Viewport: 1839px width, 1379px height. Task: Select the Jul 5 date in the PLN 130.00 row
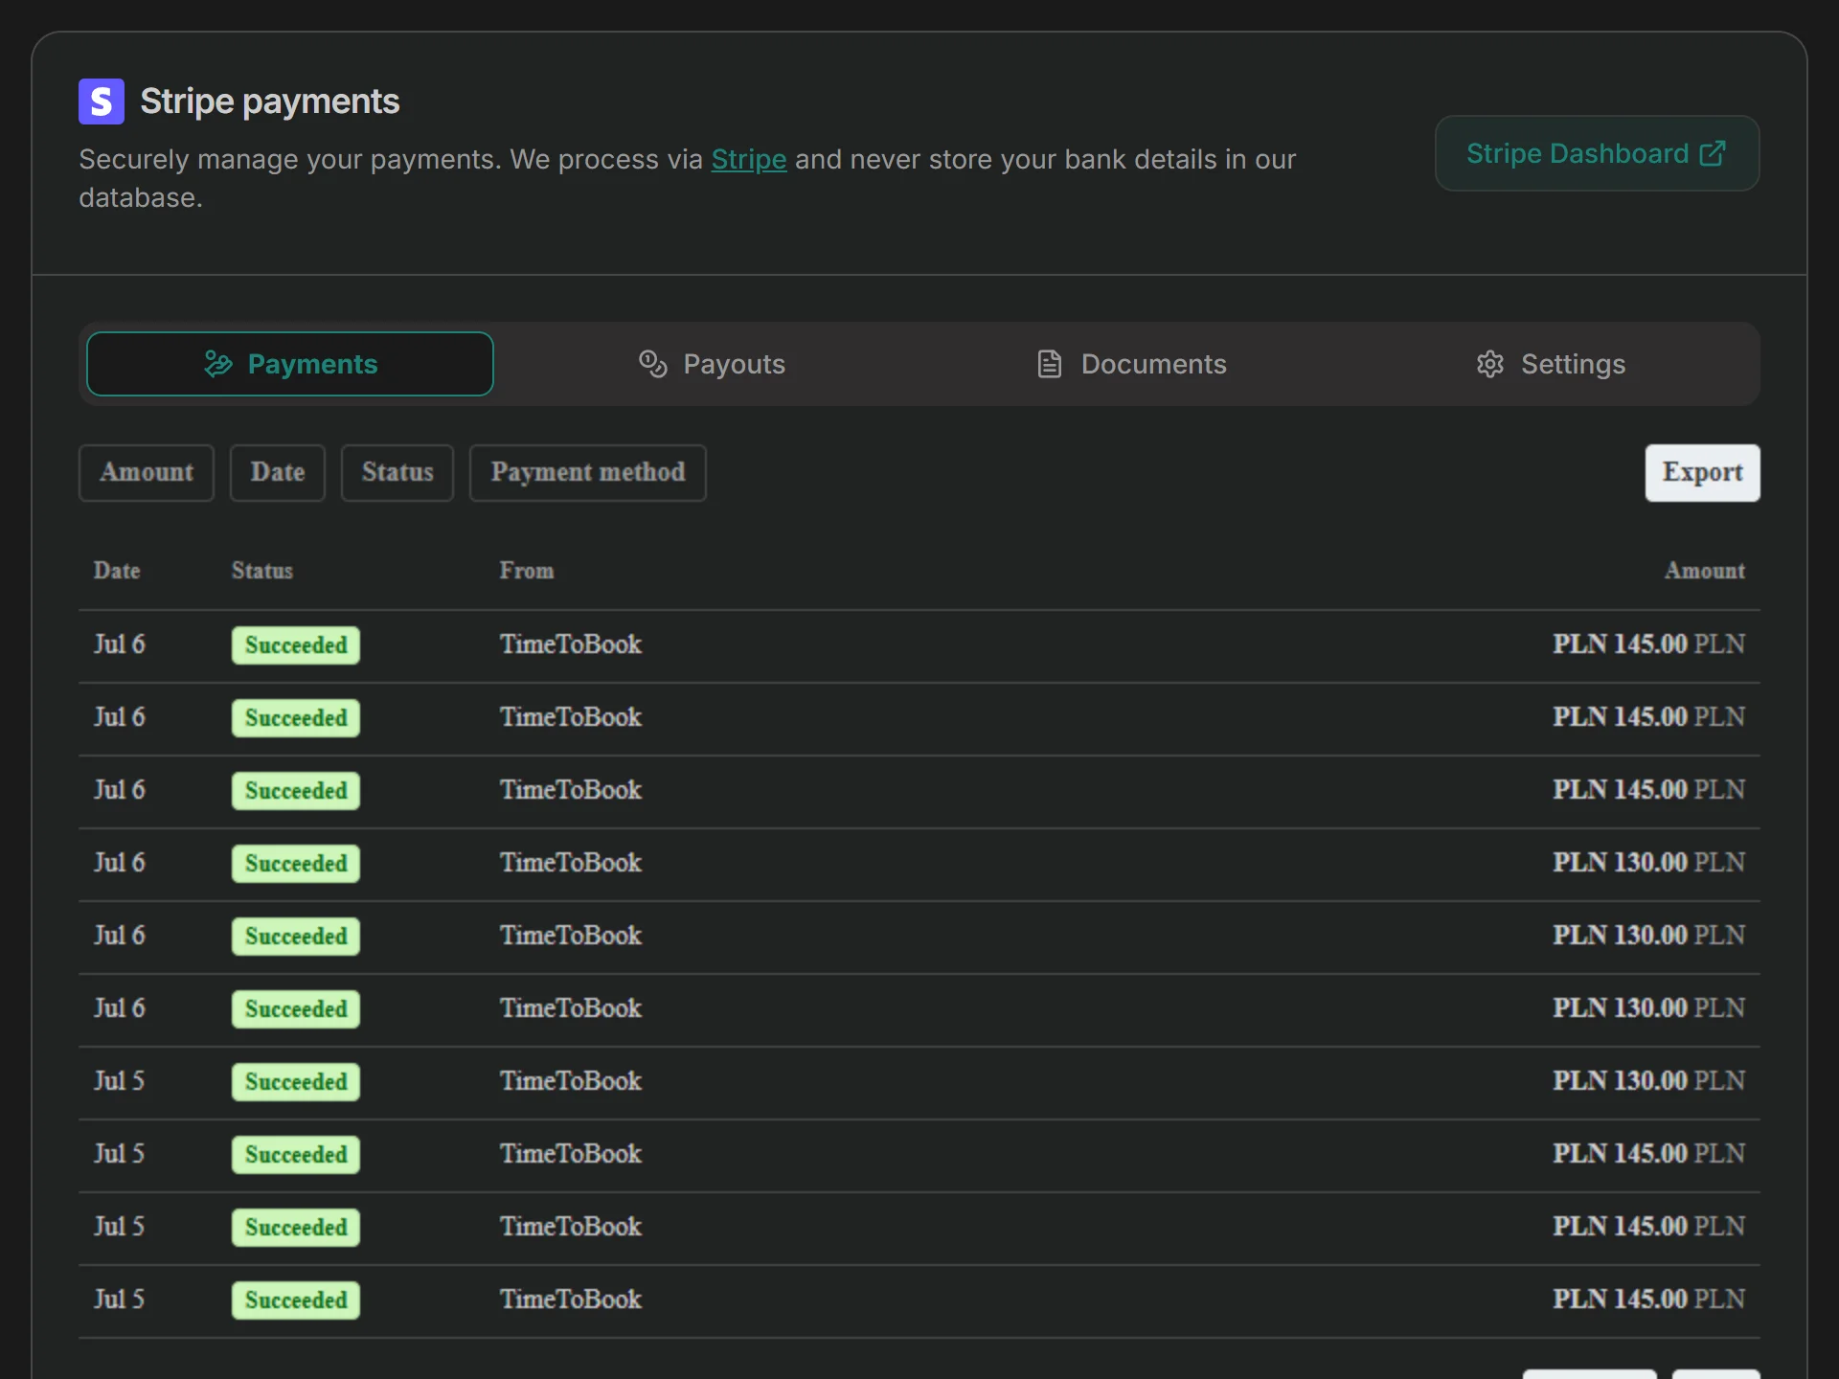tap(119, 1081)
